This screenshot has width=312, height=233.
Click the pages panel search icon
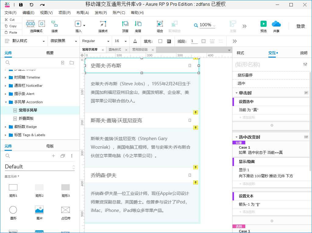coord(8,63)
